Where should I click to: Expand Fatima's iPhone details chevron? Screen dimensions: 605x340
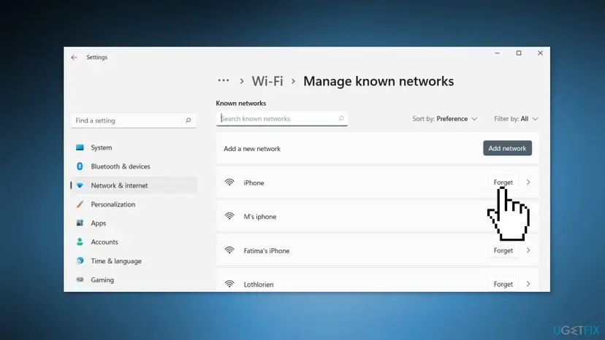click(x=528, y=250)
